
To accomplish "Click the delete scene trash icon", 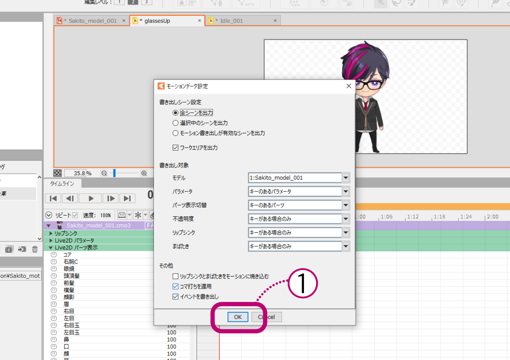I will 35,249.
